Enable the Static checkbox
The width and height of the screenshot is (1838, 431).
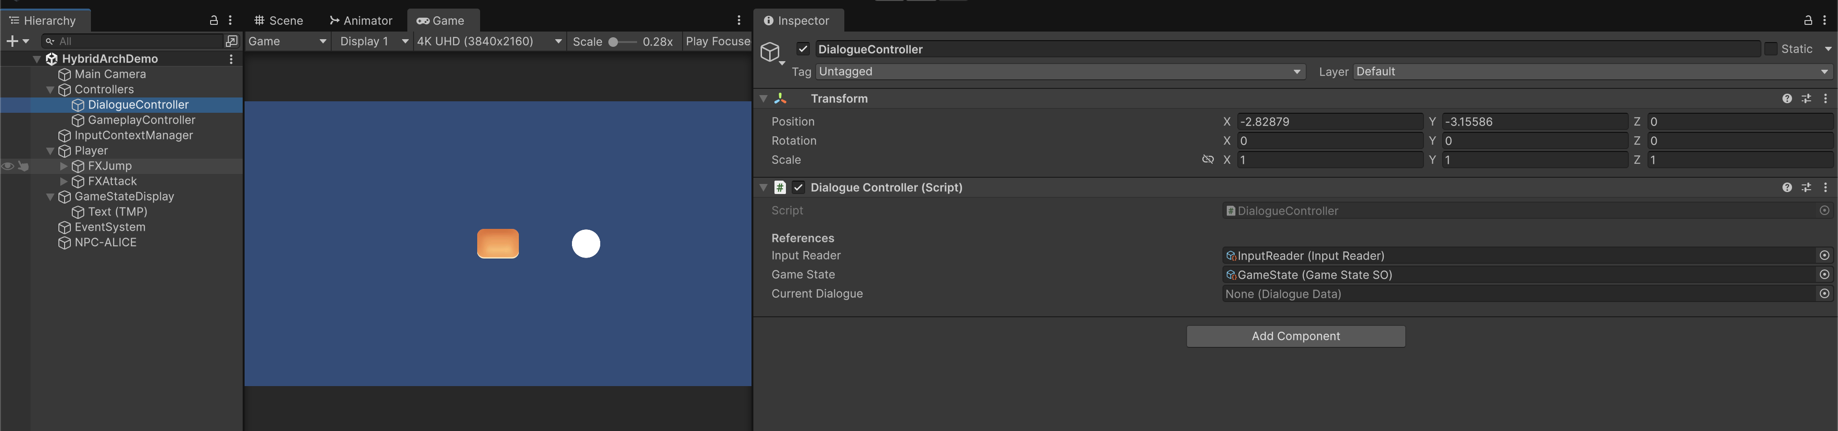coord(1771,49)
